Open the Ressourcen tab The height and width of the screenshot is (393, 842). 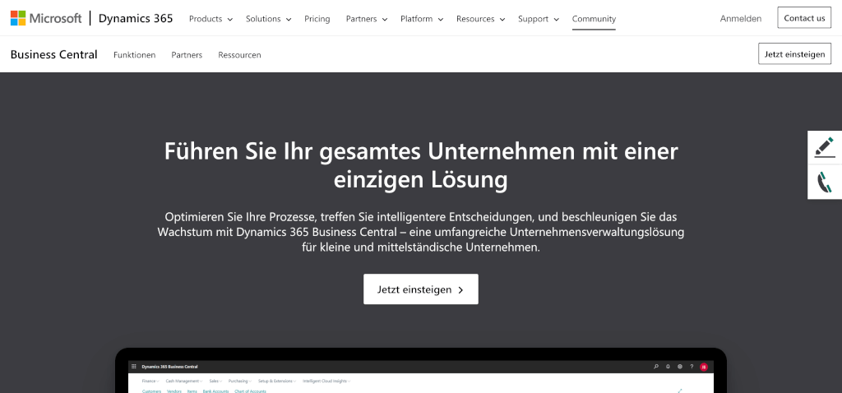[x=239, y=55]
